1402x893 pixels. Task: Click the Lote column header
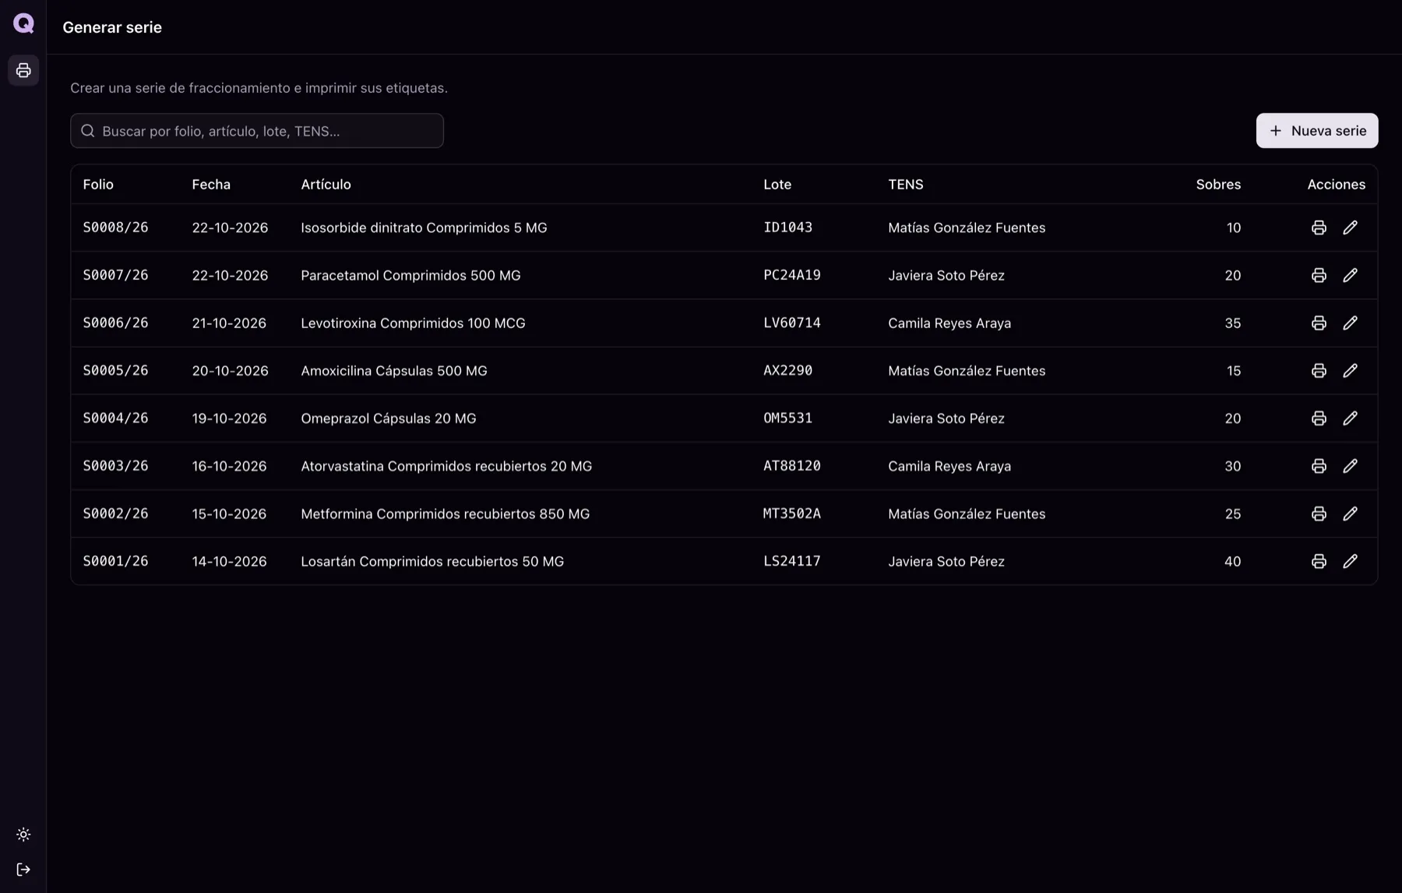click(777, 185)
